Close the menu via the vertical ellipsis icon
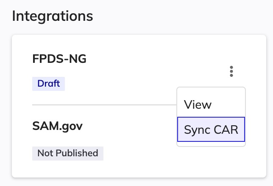 pos(231,71)
